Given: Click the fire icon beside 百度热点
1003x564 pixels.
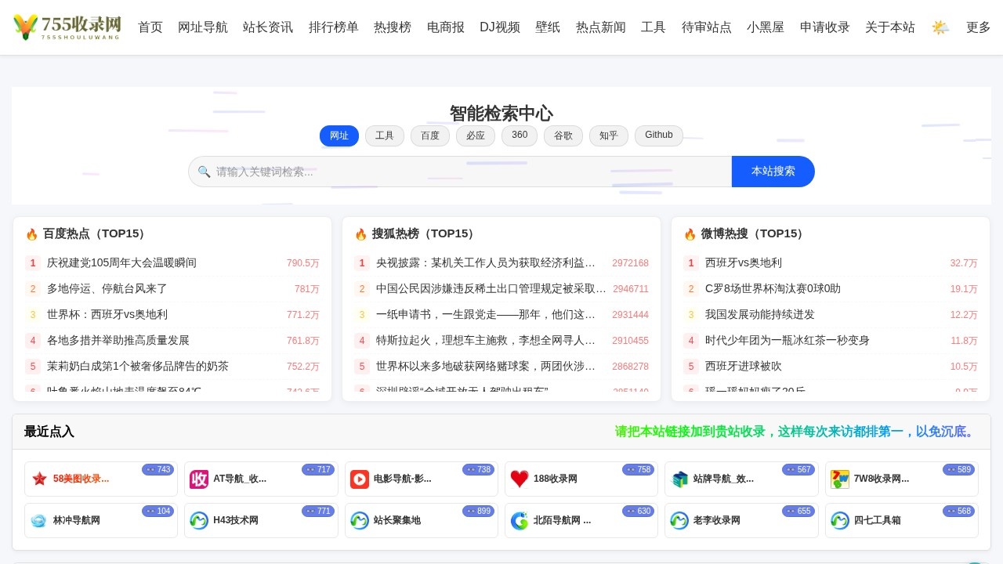Looking at the screenshot, I should [32, 234].
